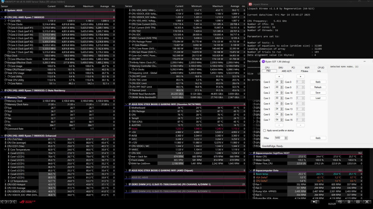Switch to CPUID tab in Ryzen SDT

pyautogui.click(x=321, y=68)
